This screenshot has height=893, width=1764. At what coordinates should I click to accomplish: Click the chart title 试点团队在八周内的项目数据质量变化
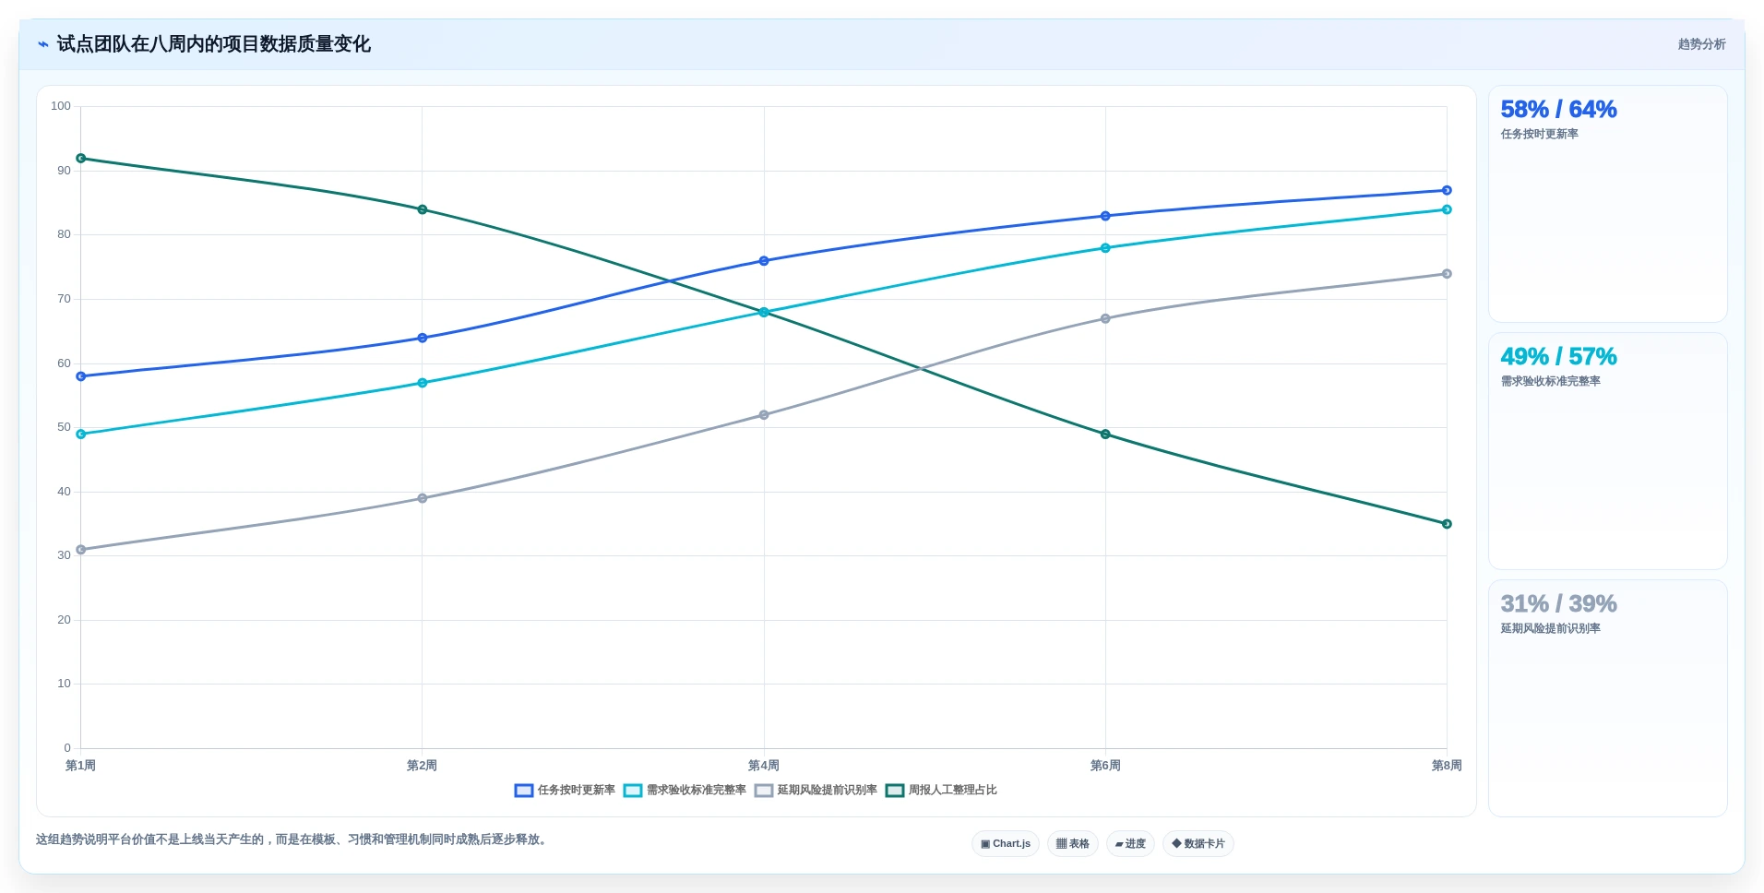coord(214,44)
